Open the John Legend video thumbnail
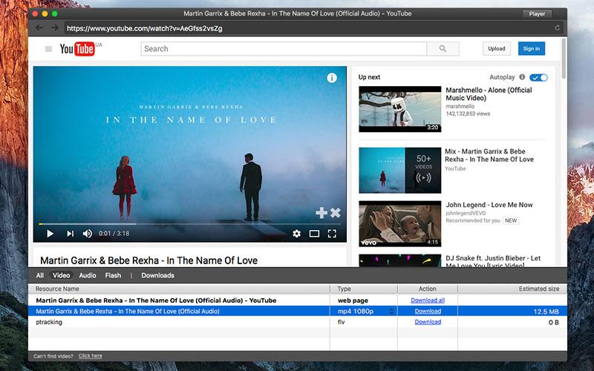 tap(400, 224)
